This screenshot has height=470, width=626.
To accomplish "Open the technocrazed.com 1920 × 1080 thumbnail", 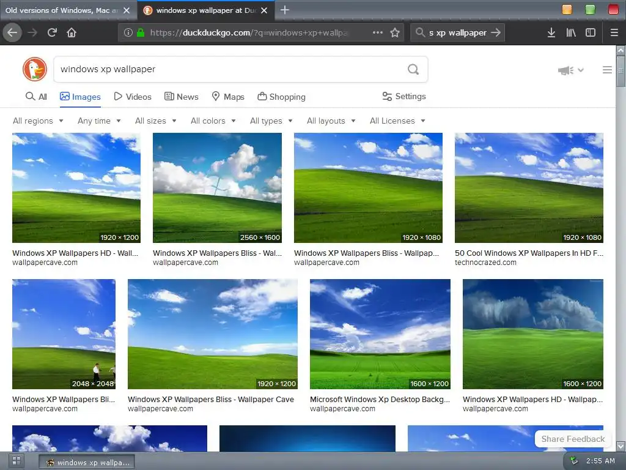I will click(529, 188).
